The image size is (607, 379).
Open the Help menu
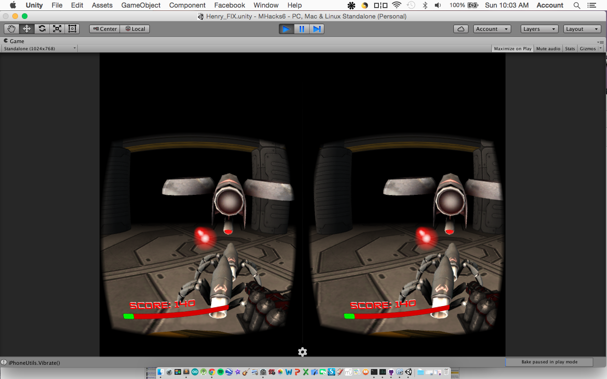coord(294,5)
